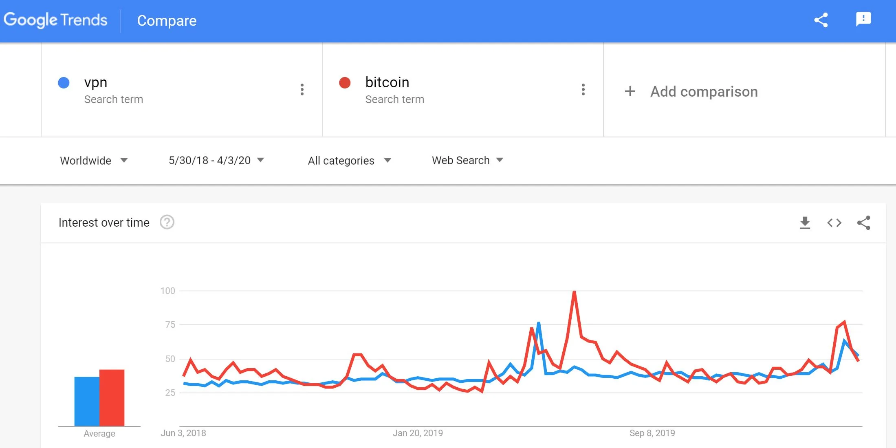Click the Add comparison button

[x=704, y=92]
